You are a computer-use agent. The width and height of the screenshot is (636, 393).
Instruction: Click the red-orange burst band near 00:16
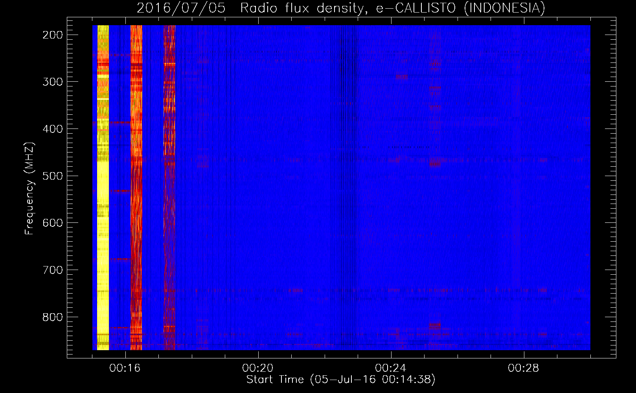[x=136, y=187]
